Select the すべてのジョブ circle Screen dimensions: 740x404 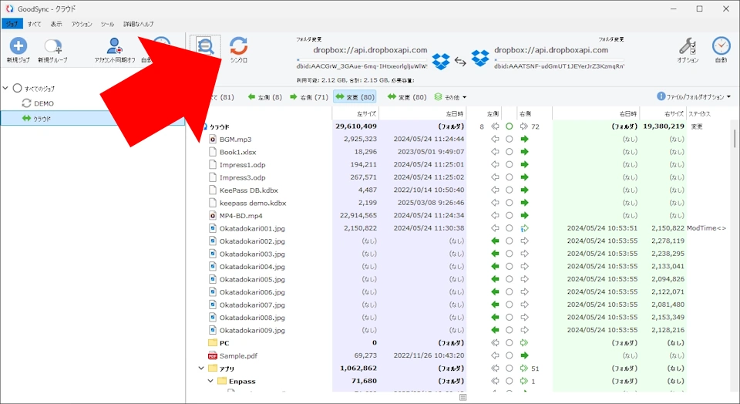[18, 88]
